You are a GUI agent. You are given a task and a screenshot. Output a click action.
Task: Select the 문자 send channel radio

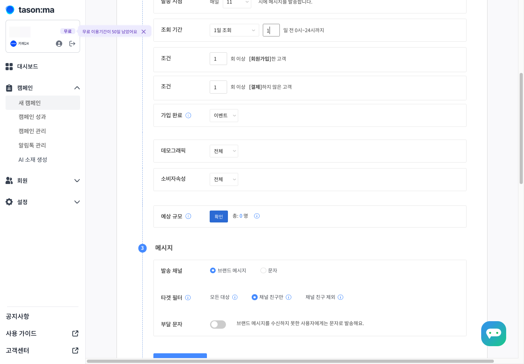tap(263, 270)
